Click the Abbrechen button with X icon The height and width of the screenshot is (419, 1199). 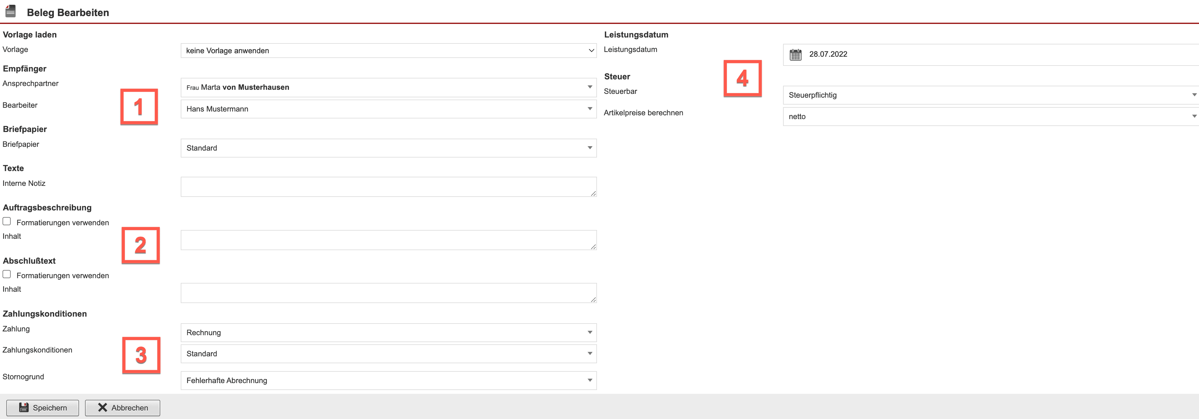pyautogui.click(x=122, y=407)
